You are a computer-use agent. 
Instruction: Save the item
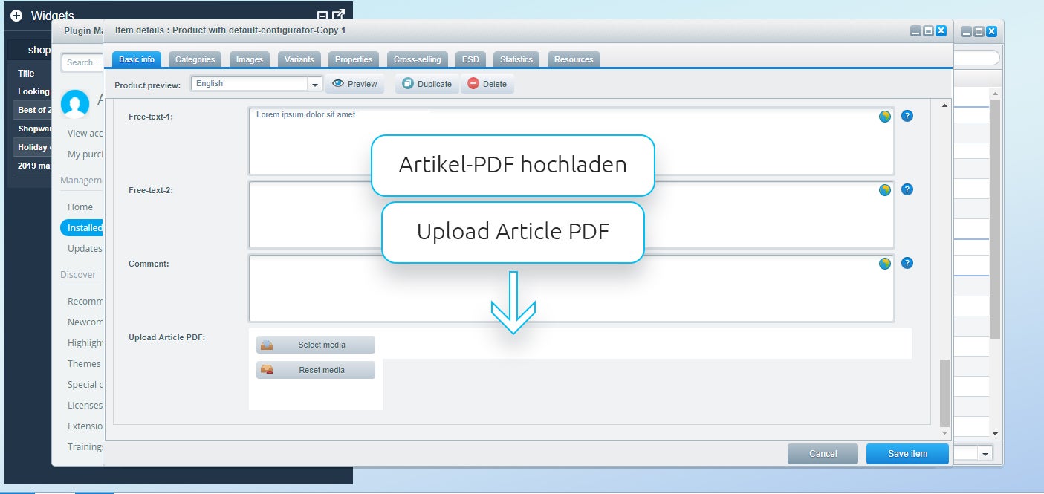pyautogui.click(x=907, y=454)
